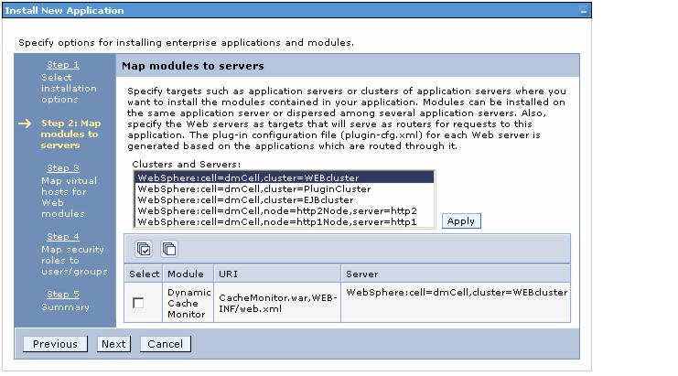The width and height of the screenshot is (678, 376).
Task: Jump to Step 5 Summary link
Action: (63, 295)
